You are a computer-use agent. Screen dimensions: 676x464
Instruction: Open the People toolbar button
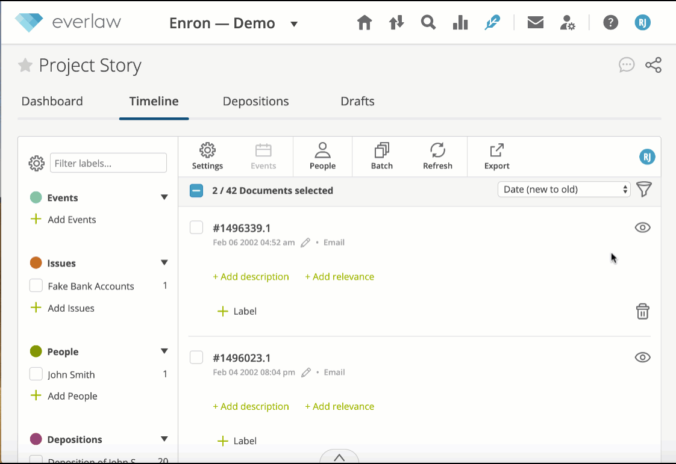coord(322,156)
